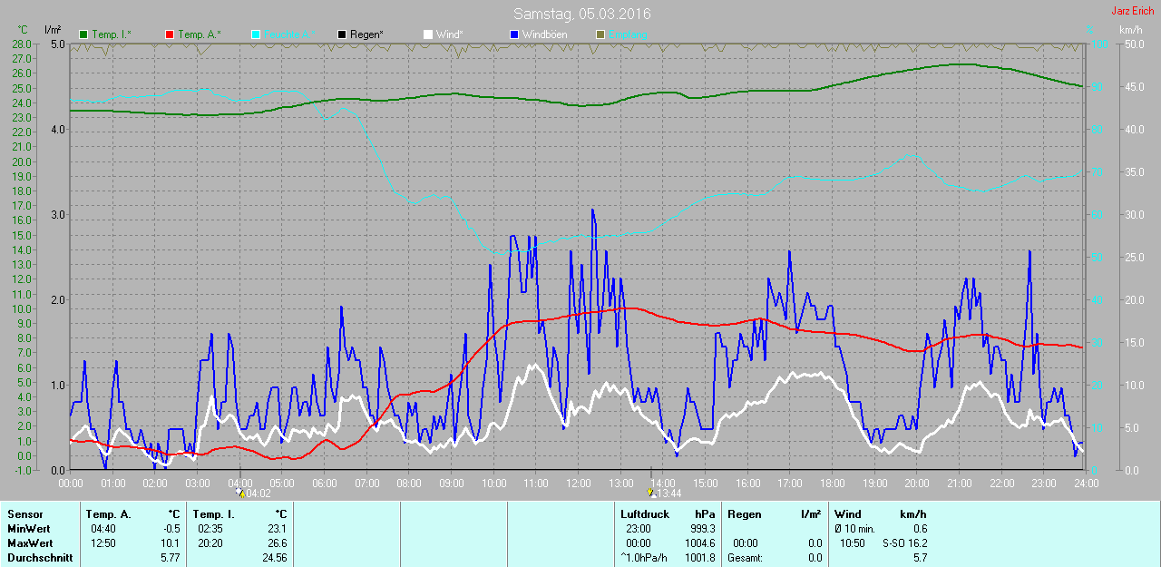Image resolution: width=1161 pixels, height=567 pixels.
Task: Select the Windböen legend label
Action: [x=547, y=34]
